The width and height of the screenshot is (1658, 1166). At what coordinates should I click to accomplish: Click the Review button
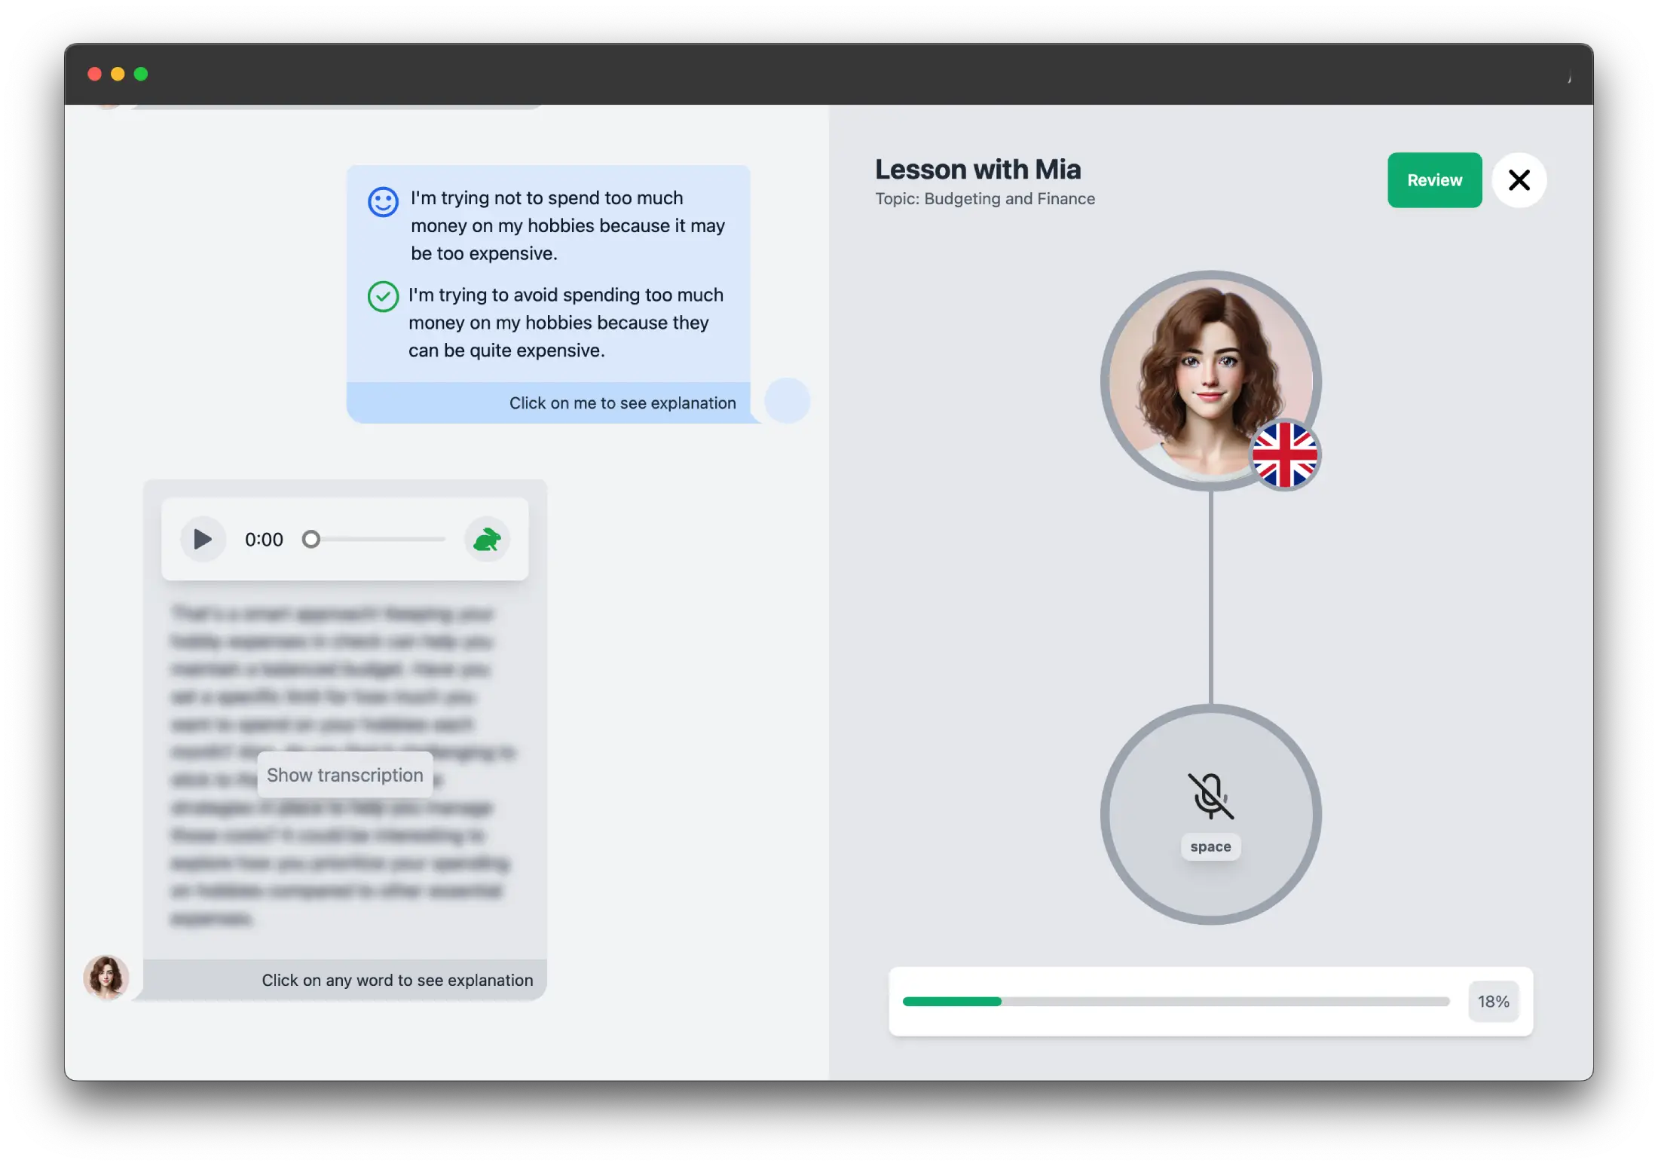(x=1435, y=179)
